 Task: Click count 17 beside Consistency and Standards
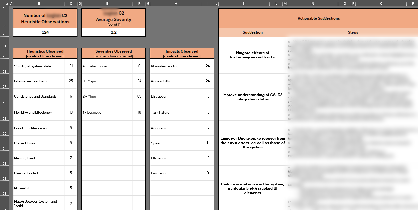71,96
